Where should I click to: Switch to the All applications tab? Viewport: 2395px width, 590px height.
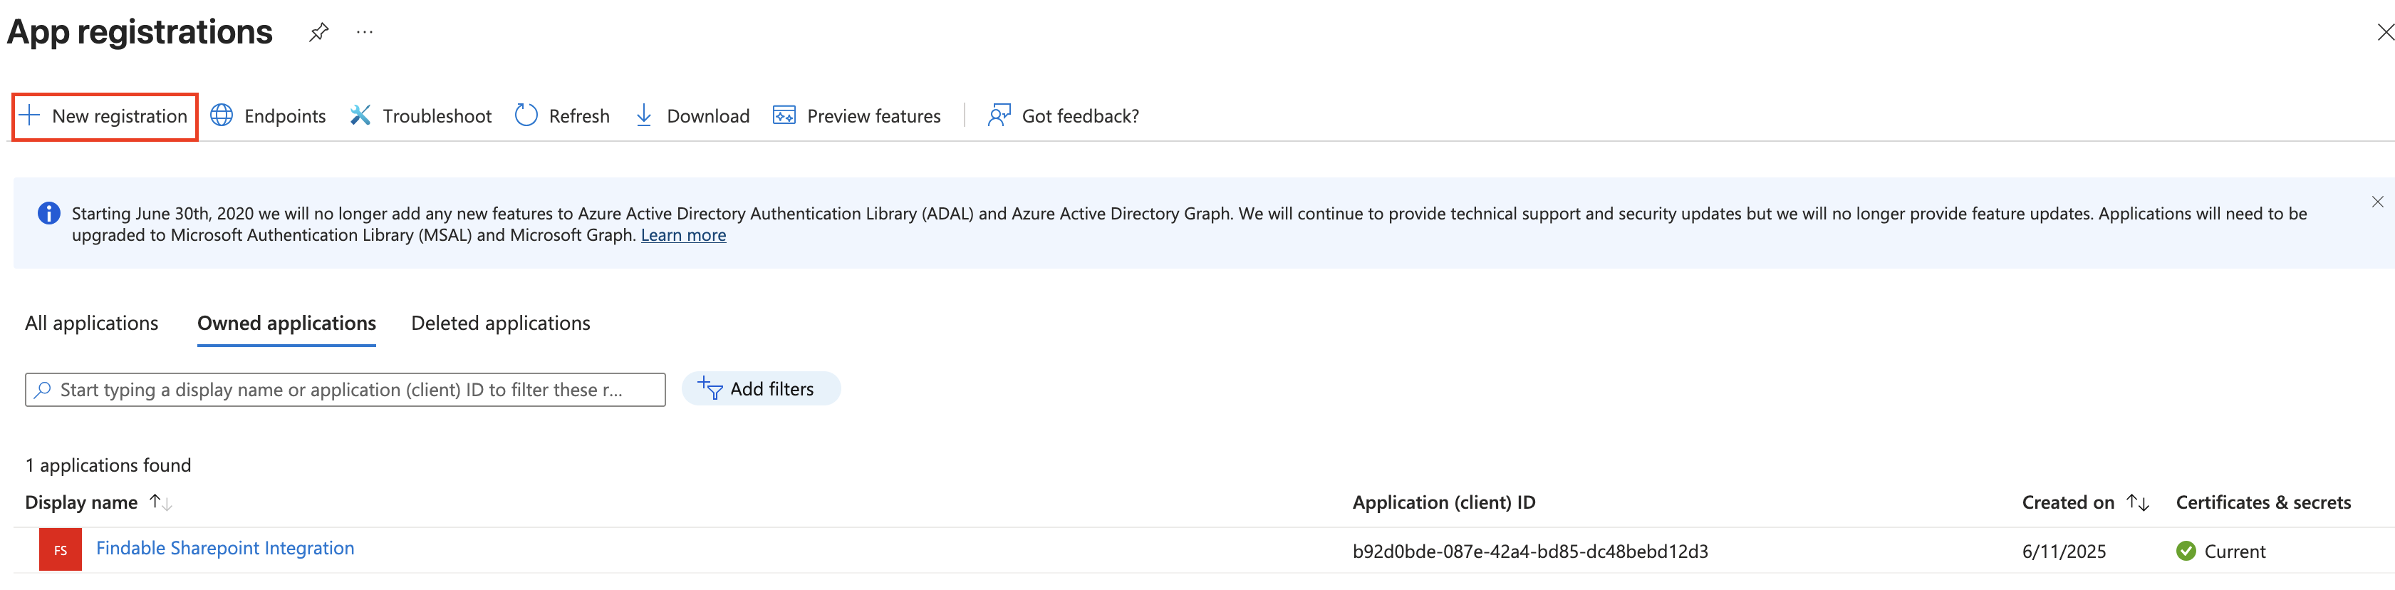click(x=91, y=323)
